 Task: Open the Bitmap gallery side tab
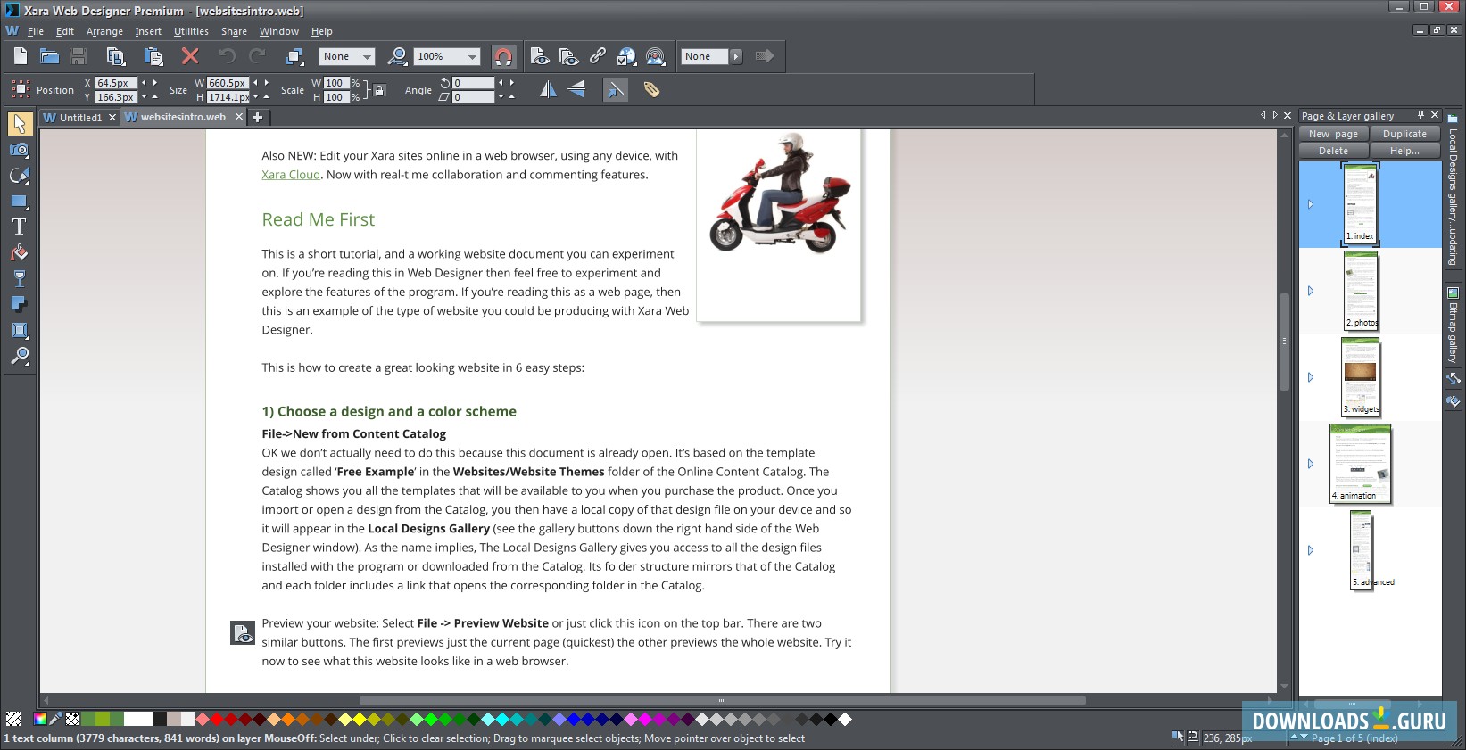tap(1453, 324)
